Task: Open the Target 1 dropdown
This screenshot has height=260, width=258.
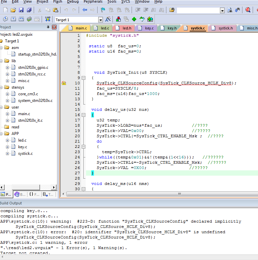Action: (x=101, y=20)
